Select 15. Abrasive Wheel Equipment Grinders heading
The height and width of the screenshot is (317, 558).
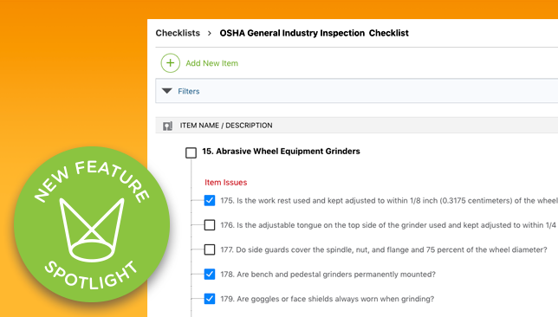point(281,152)
